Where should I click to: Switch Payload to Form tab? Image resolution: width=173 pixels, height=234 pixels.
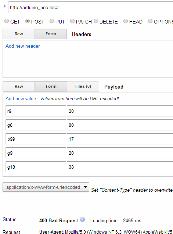51,87
